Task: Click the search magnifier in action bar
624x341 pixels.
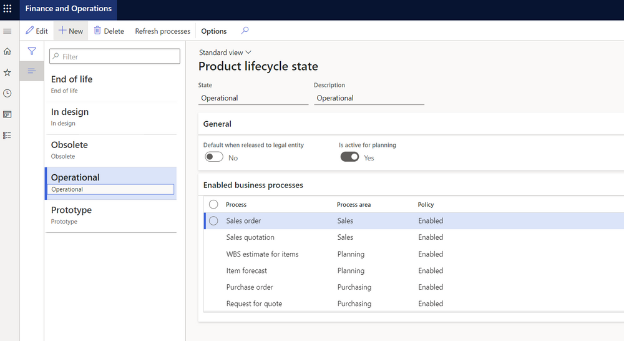Action: coord(245,31)
